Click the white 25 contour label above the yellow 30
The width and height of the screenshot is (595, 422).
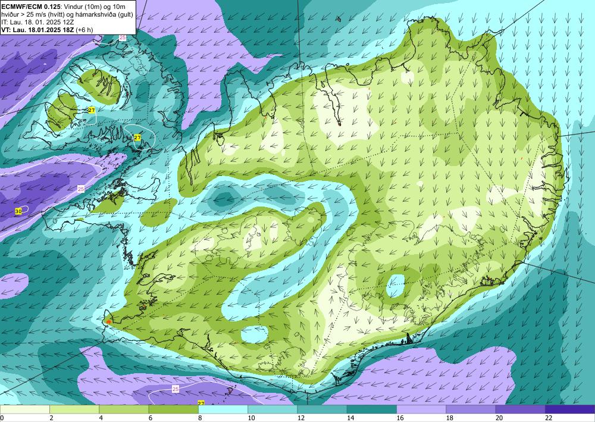click(x=81, y=189)
